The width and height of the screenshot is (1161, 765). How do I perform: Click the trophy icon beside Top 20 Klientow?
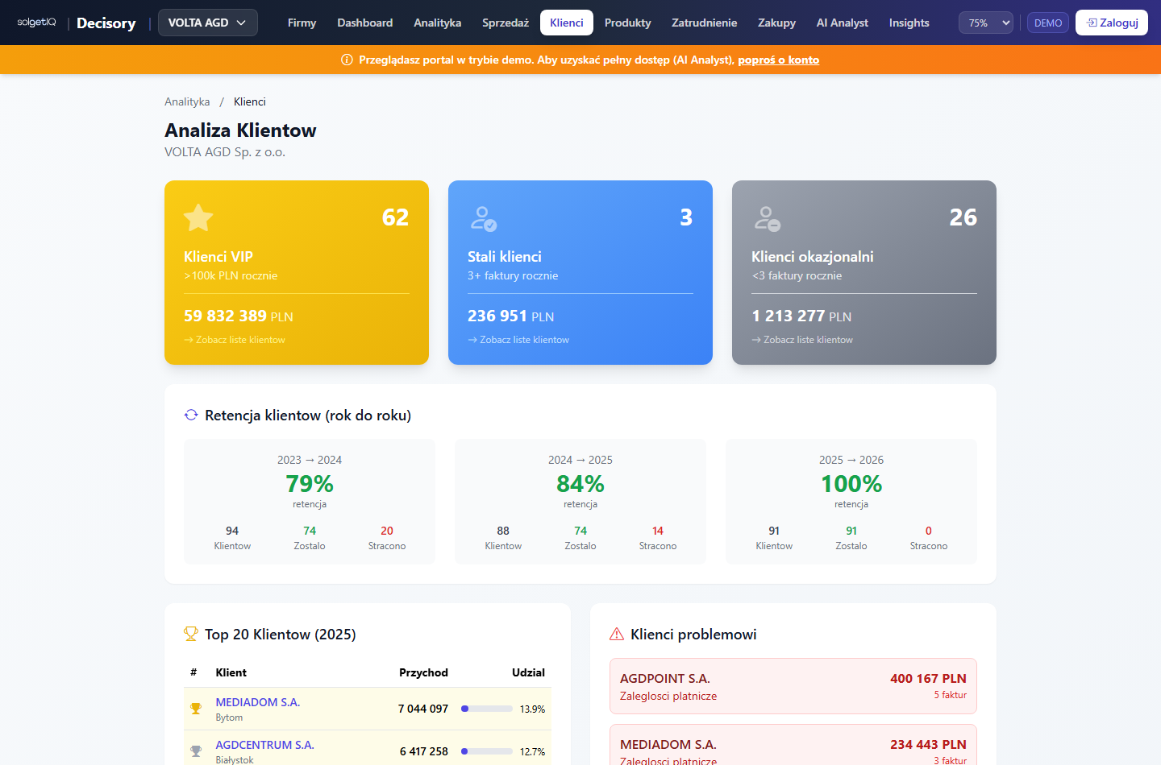click(x=191, y=634)
